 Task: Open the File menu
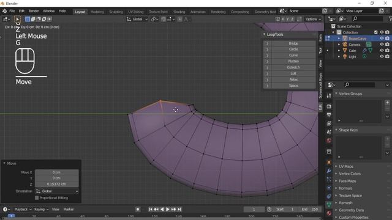click(12, 11)
